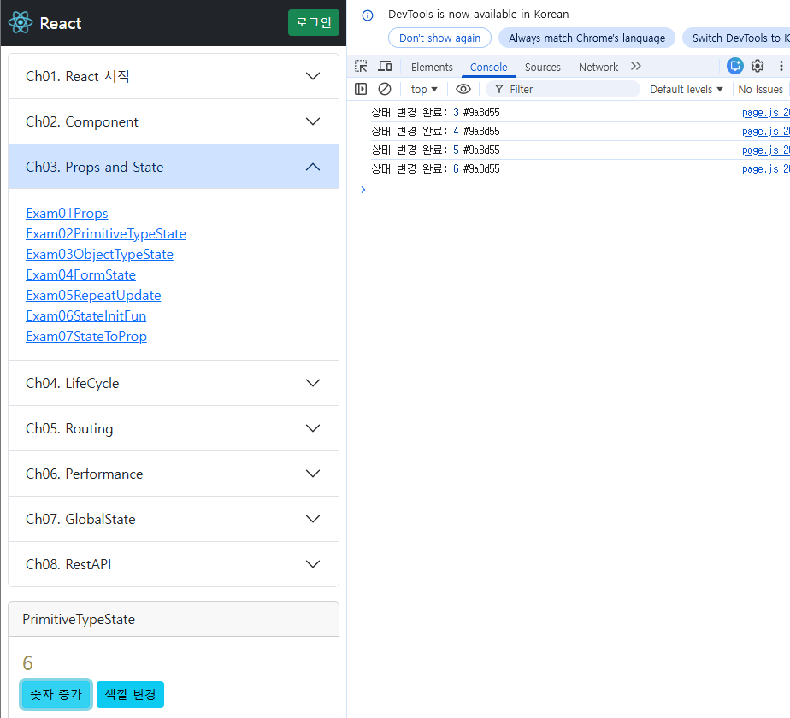The image size is (790, 718).
Task: Switch to the Elements tab
Action: point(432,67)
